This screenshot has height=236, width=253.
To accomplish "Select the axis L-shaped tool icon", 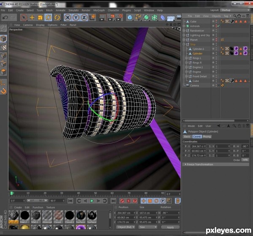I will [3, 83].
